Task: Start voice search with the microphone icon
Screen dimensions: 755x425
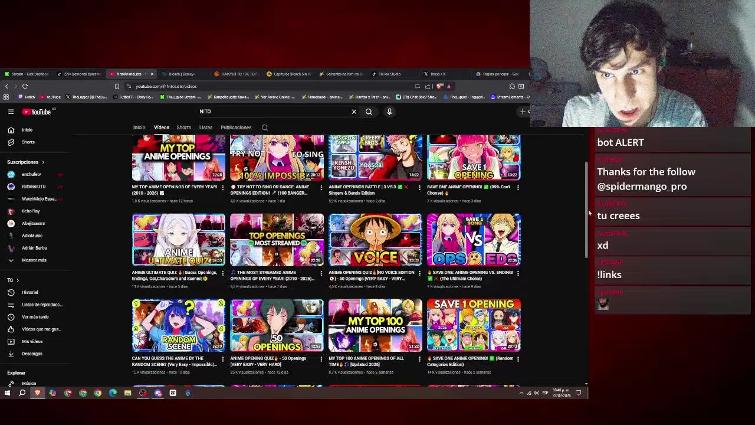Action: pyautogui.click(x=389, y=112)
